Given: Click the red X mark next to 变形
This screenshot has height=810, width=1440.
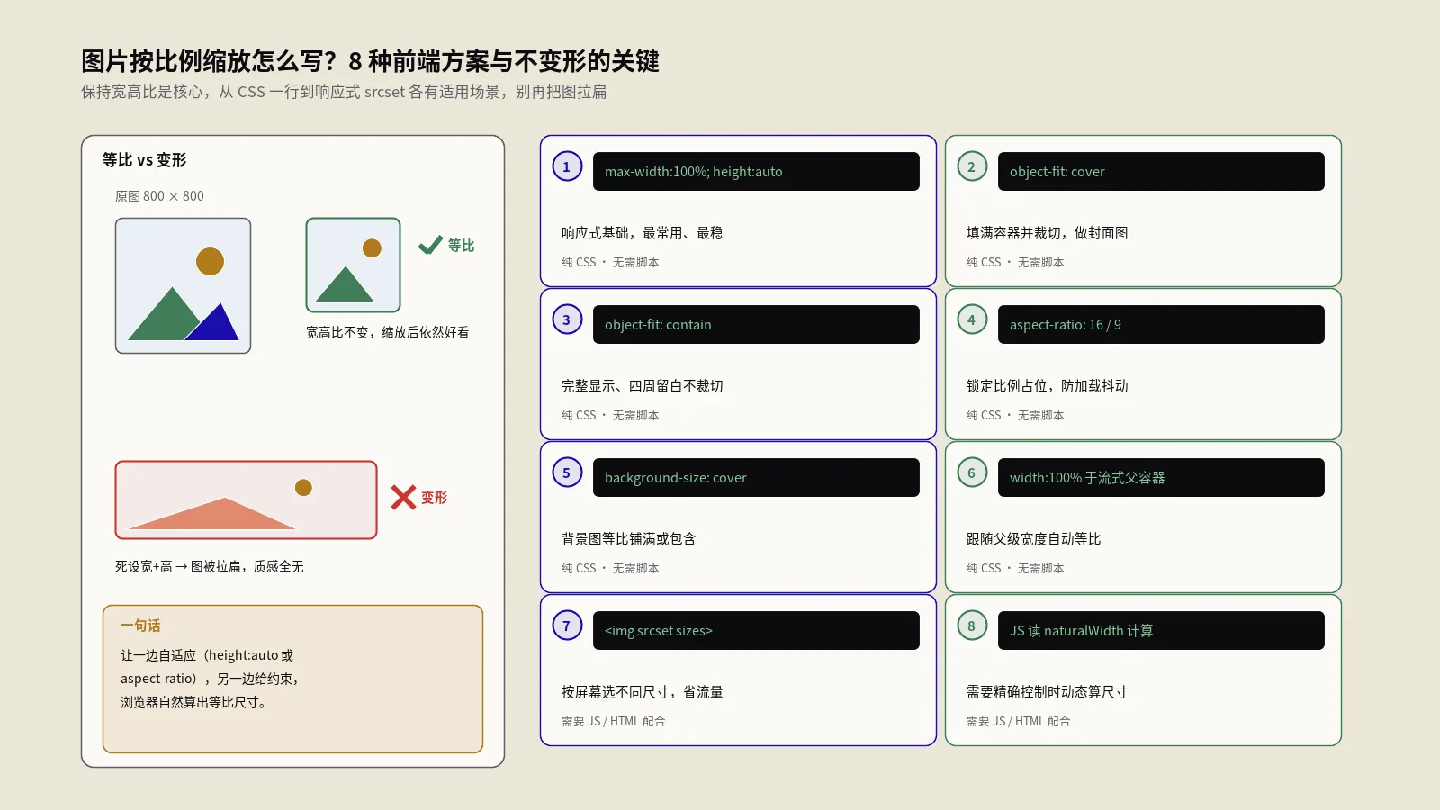Looking at the screenshot, I should [x=403, y=497].
